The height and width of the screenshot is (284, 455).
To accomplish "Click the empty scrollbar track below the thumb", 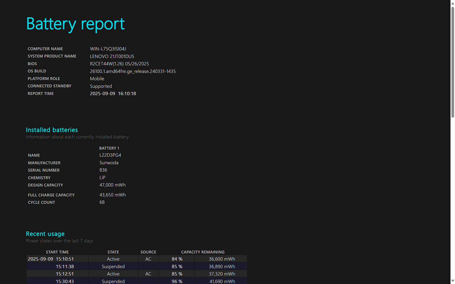I will click(452, 199).
